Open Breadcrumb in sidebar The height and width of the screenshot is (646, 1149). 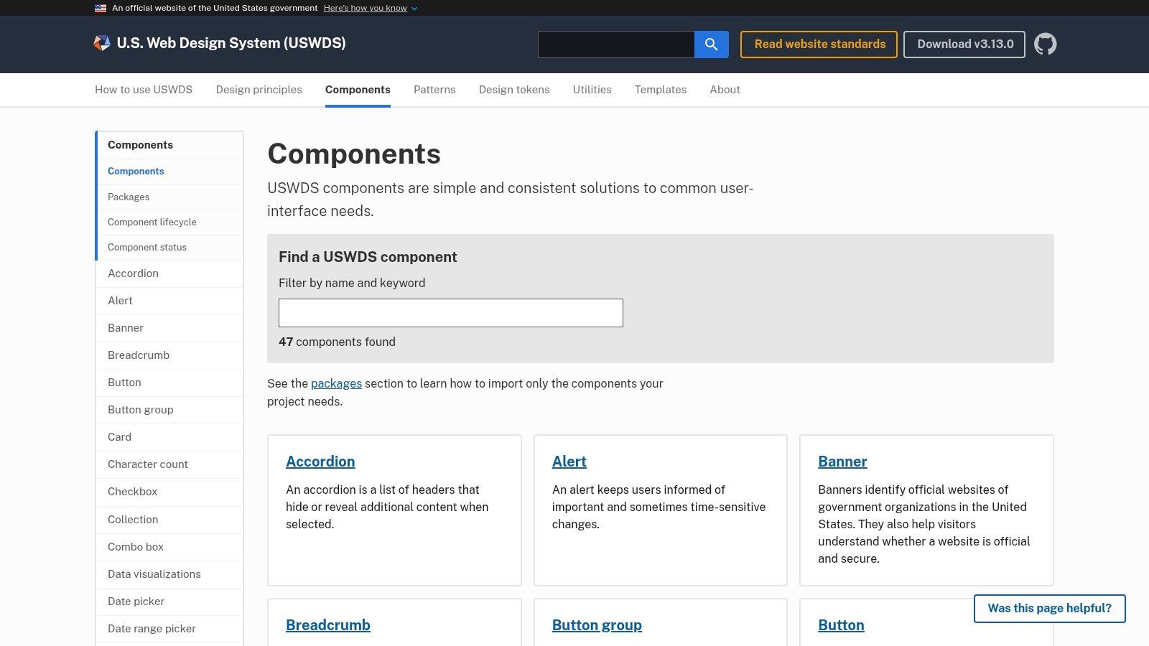point(169,355)
